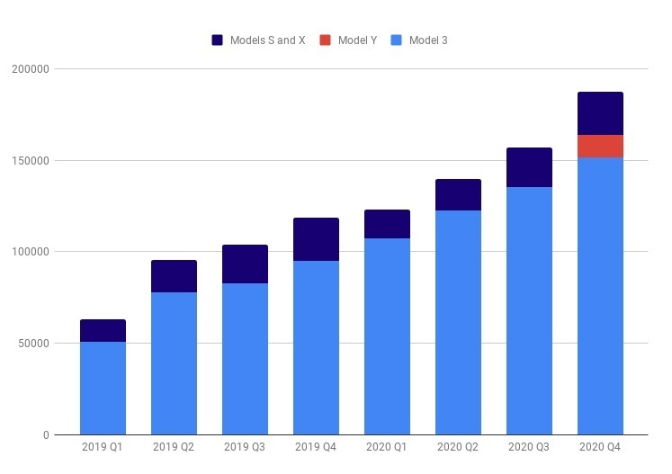Select the Model 3 bar segment for 2019 Q3
672x474 pixels.
pyautogui.click(x=246, y=359)
